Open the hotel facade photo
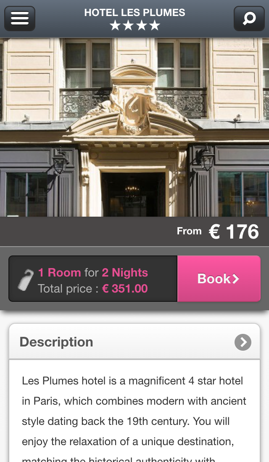The height and width of the screenshot is (462, 269). coord(134,127)
